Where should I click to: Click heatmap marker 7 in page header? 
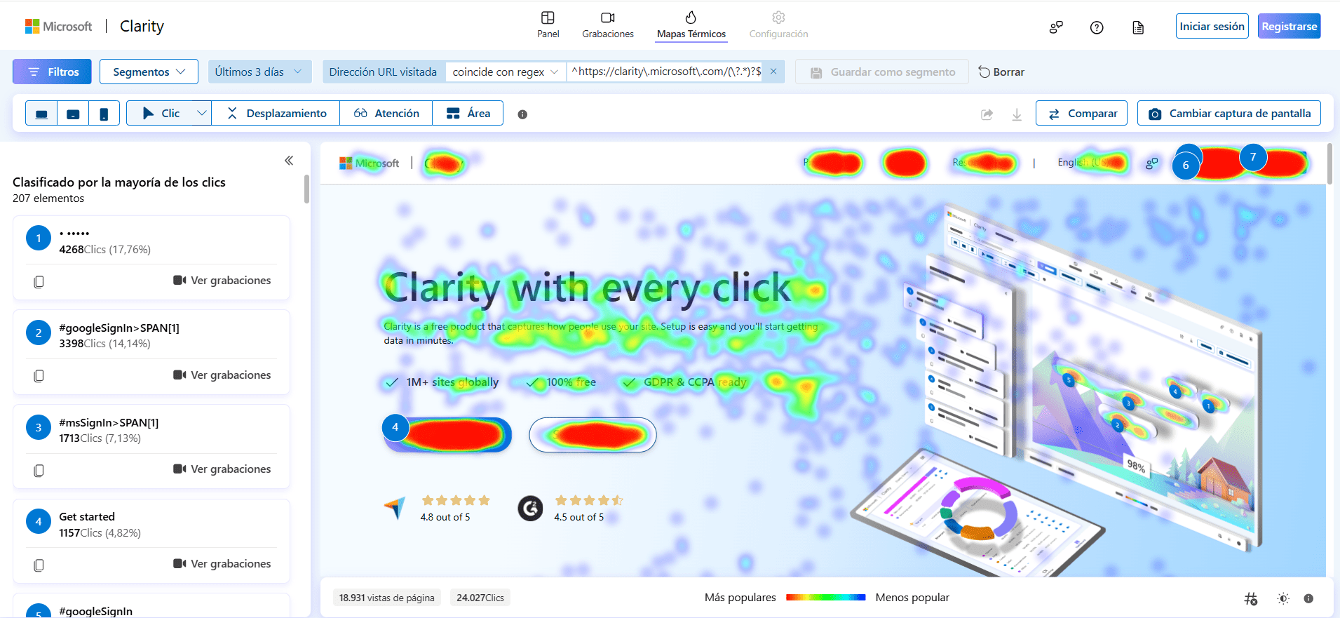[x=1253, y=157]
